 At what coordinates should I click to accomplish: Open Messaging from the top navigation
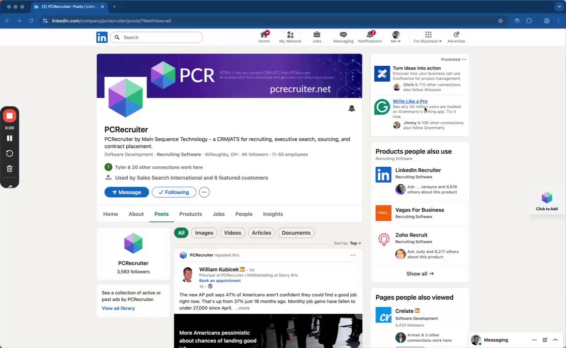[x=343, y=37]
